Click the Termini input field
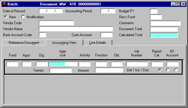This screenshot has height=108, width=188. (x=61, y=70)
